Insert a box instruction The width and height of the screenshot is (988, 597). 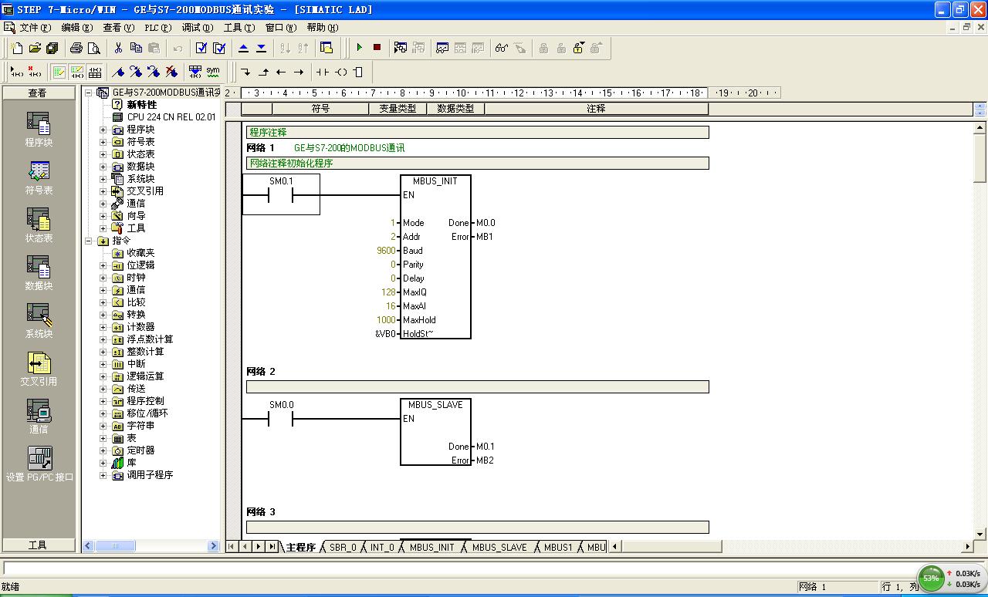tap(358, 72)
